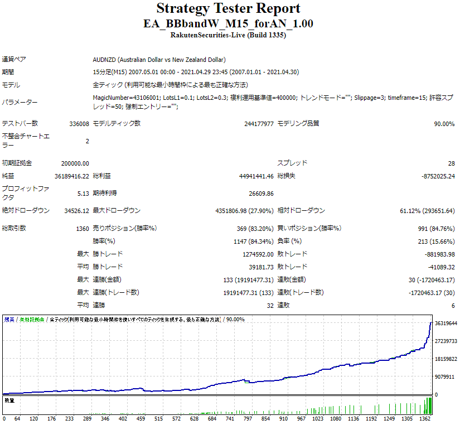The height and width of the screenshot is (425, 460).
Task: Click chart axis label 36319644
Action: (446, 323)
